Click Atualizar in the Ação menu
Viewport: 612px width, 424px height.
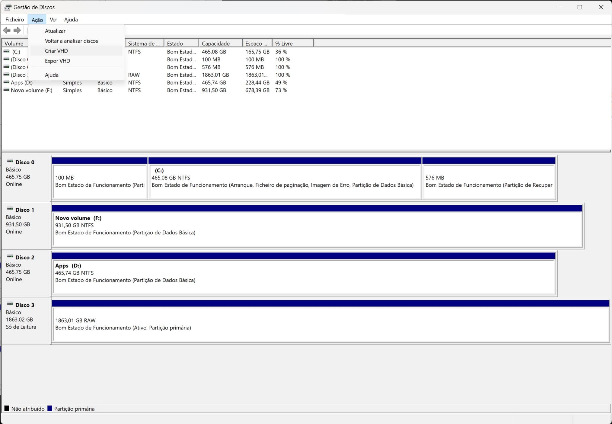[x=55, y=31]
